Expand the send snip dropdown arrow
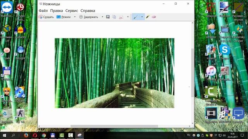Viewport: 248px width, 139px height. click(x=128, y=17)
